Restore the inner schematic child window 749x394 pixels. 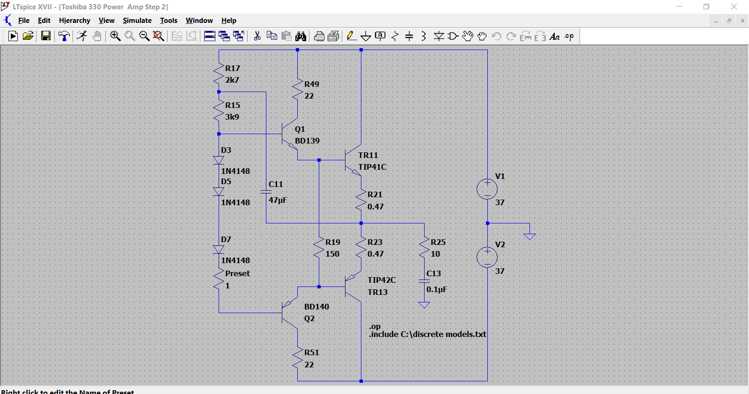pos(729,21)
